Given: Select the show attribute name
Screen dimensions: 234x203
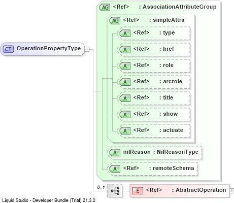Looking at the screenshot, I should [x=171, y=114].
